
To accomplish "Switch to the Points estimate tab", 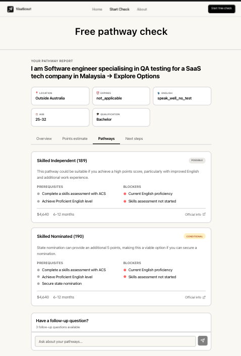I will (x=75, y=138).
